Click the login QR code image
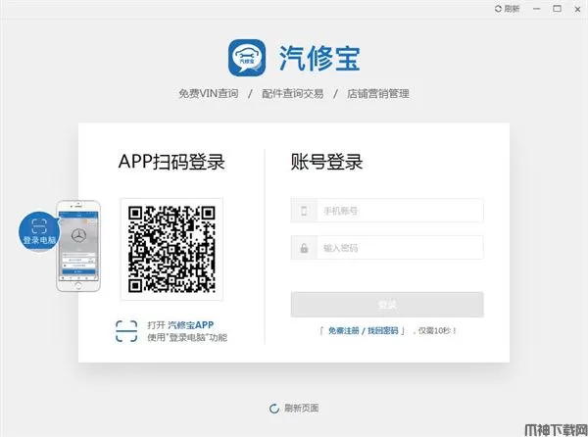This screenshot has width=588, height=437. 171,249
